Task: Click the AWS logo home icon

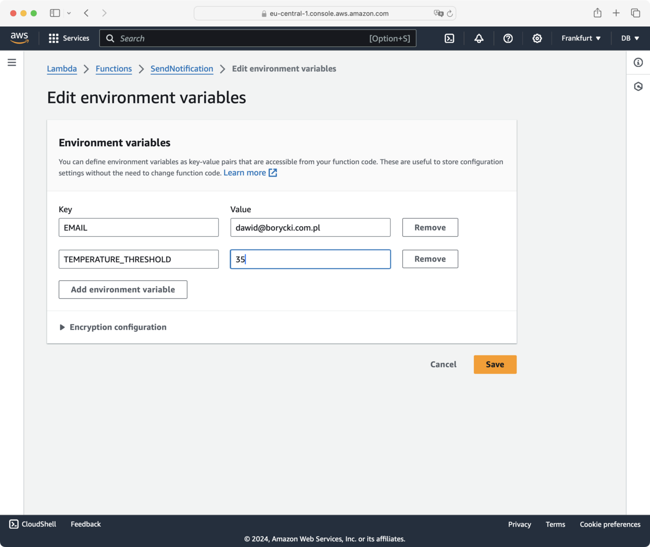Action: tap(19, 38)
